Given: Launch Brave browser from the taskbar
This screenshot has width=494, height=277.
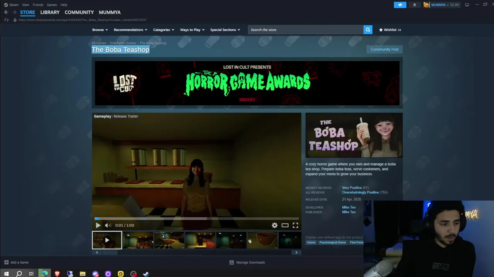Looking at the screenshot, I should click(57, 274).
